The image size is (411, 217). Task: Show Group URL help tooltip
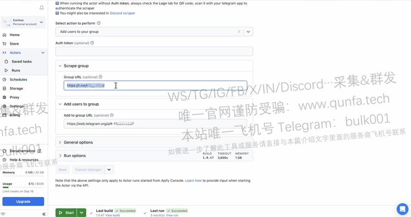point(100,77)
